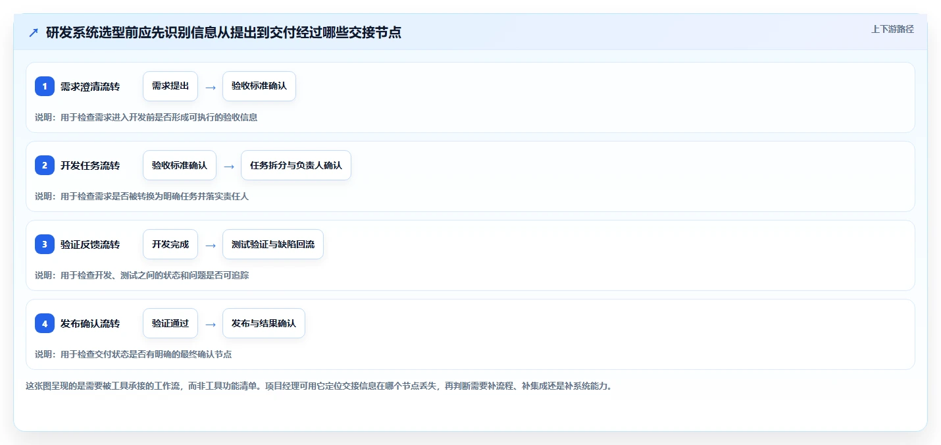Viewport: 941px width, 445px height.
Task: Click the 任务拆分与负责人确认 node chip
Action: [296, 165]
